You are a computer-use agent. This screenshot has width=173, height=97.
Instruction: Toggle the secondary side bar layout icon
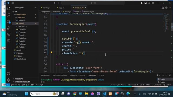pos(149,3)
